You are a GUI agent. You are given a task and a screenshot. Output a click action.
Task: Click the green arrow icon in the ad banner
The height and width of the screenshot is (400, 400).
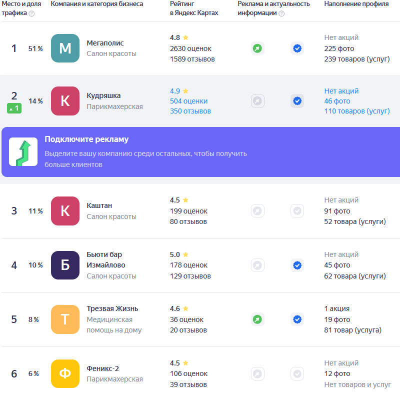(23, 152)
